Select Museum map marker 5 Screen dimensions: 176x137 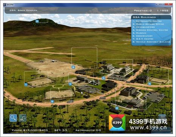coord(150,84)
